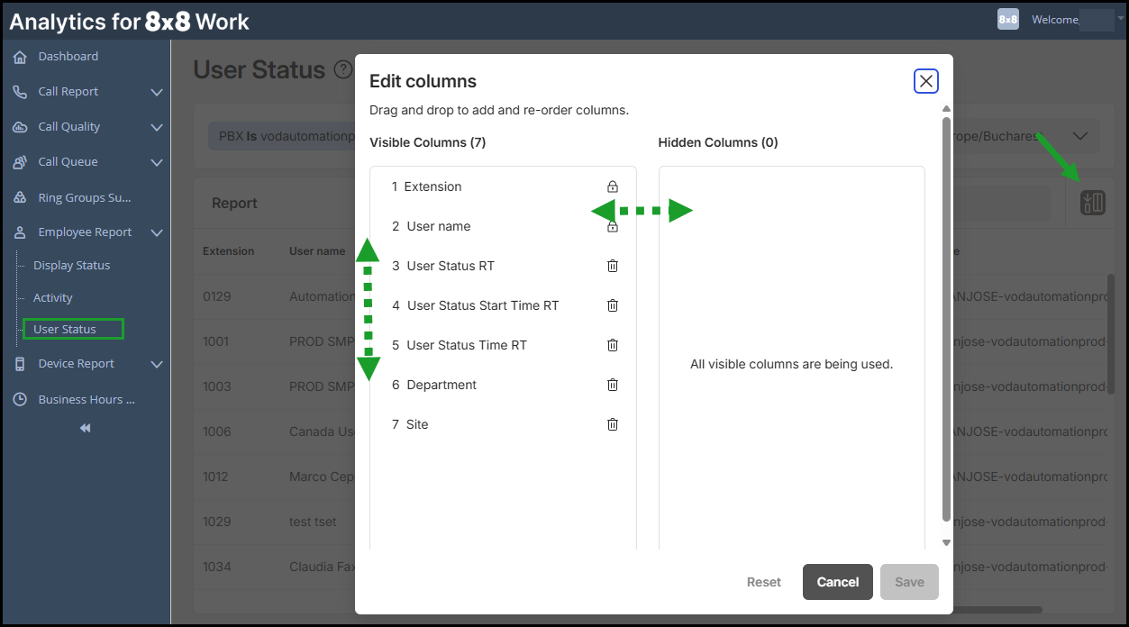Viewport: 1129px width, 627px height.
Task: Delete the Department column
Action: 613,385
